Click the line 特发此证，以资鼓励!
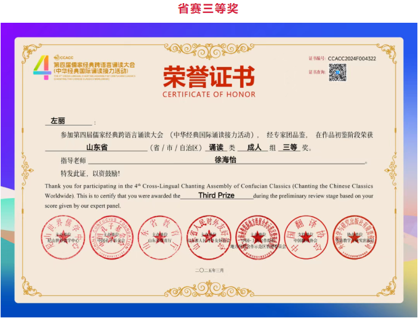The height and width of the screenshot is (318, 418). 90,173
